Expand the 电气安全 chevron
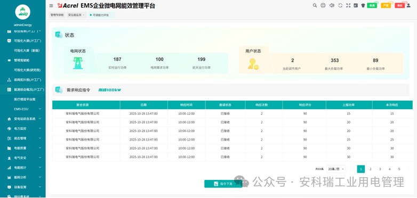Image resolution: width=417 pixels, height=198 pixels. pos(40,158)
